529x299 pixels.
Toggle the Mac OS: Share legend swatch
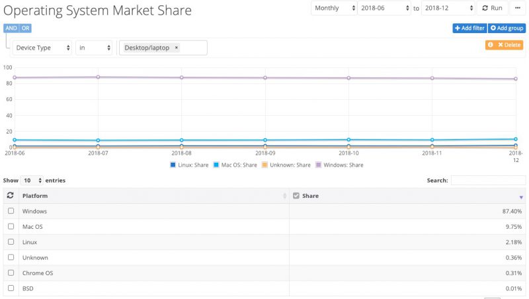(216, 165)
